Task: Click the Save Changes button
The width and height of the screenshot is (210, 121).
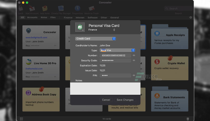Action: (125, 100)
